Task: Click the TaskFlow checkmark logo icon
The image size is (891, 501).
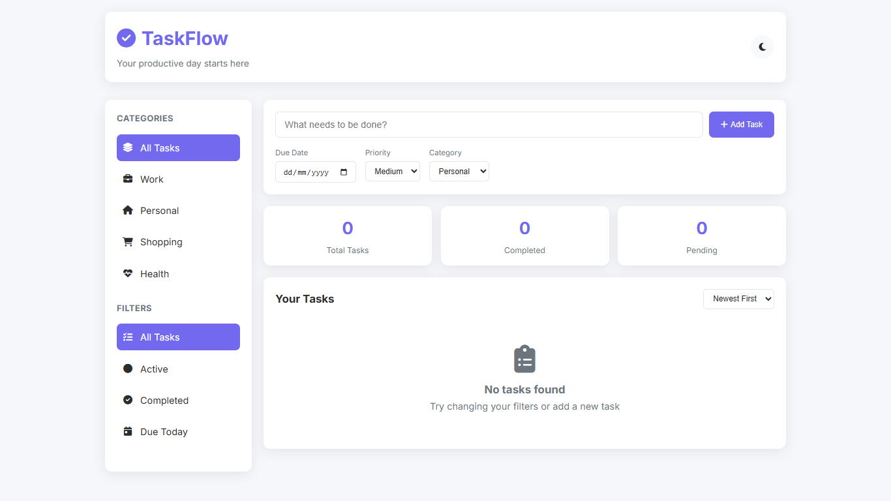Action: click(x=126, y=38)
